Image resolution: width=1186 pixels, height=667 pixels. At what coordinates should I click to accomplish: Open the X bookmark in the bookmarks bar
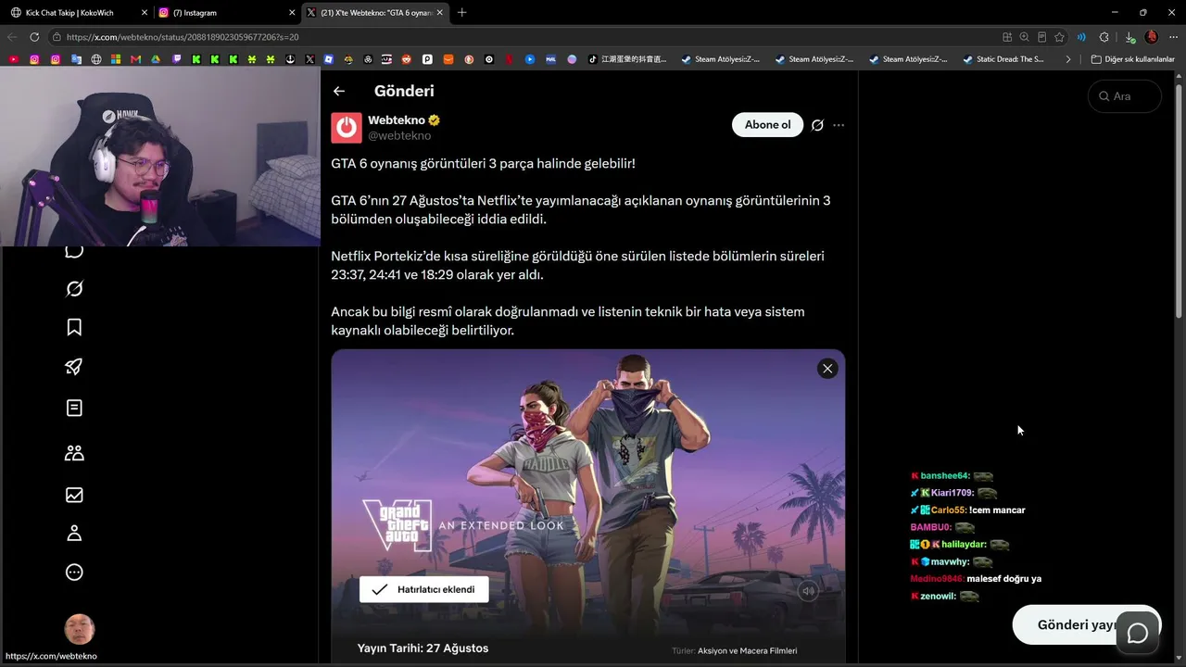click(310, 59)
